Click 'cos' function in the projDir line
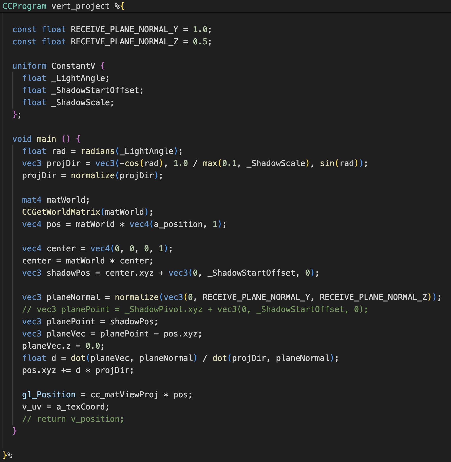The width and height of the screenshot is (451, 462). (132, 163)
